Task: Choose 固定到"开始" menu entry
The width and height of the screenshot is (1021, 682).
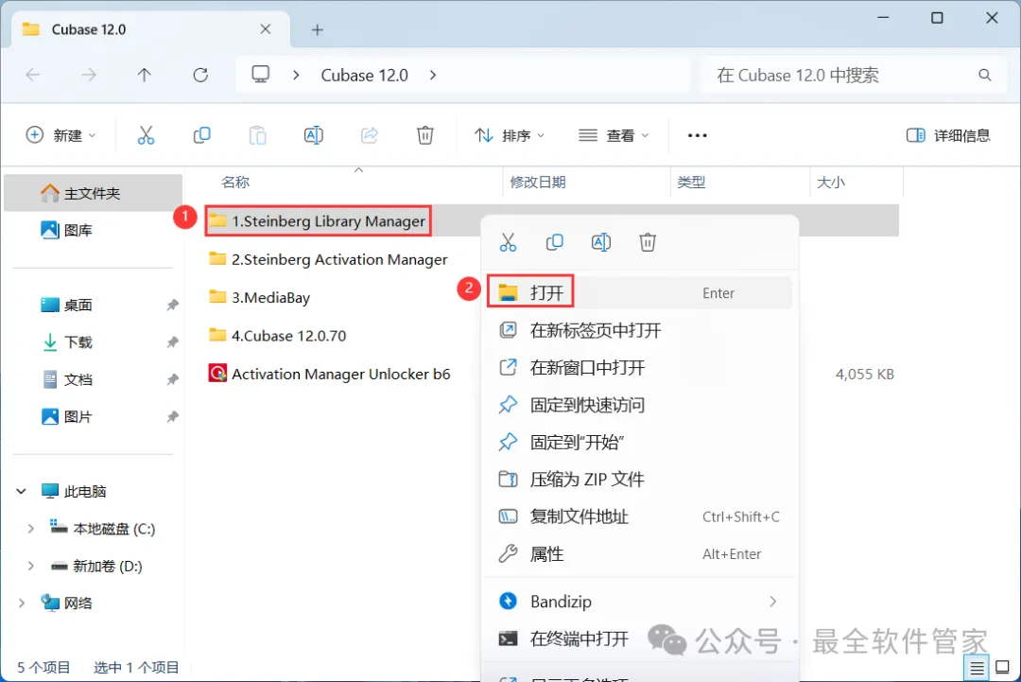Action: point(639,443)
